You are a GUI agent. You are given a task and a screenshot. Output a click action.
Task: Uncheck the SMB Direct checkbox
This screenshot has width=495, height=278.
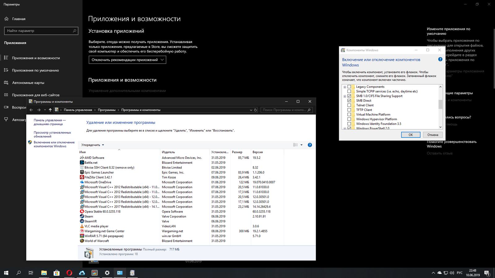point(349,101)
